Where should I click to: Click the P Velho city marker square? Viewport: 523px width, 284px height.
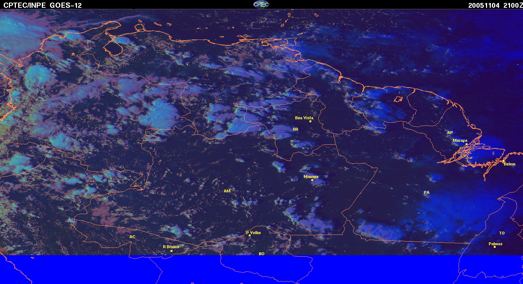(x=250, y=236)
